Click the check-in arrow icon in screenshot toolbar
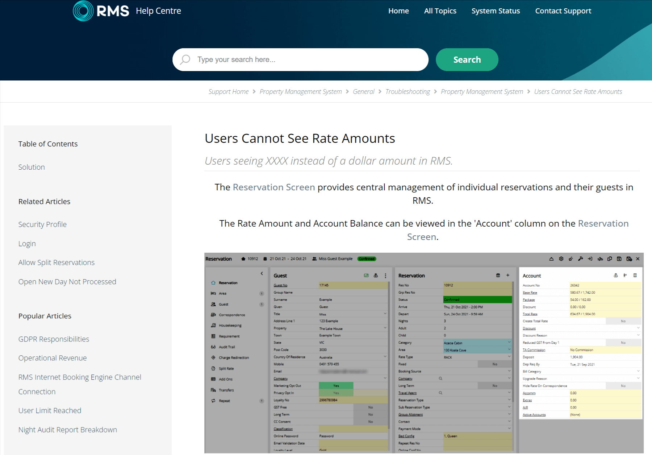Viewport: 652px width, 455px height. click(590, 259)
